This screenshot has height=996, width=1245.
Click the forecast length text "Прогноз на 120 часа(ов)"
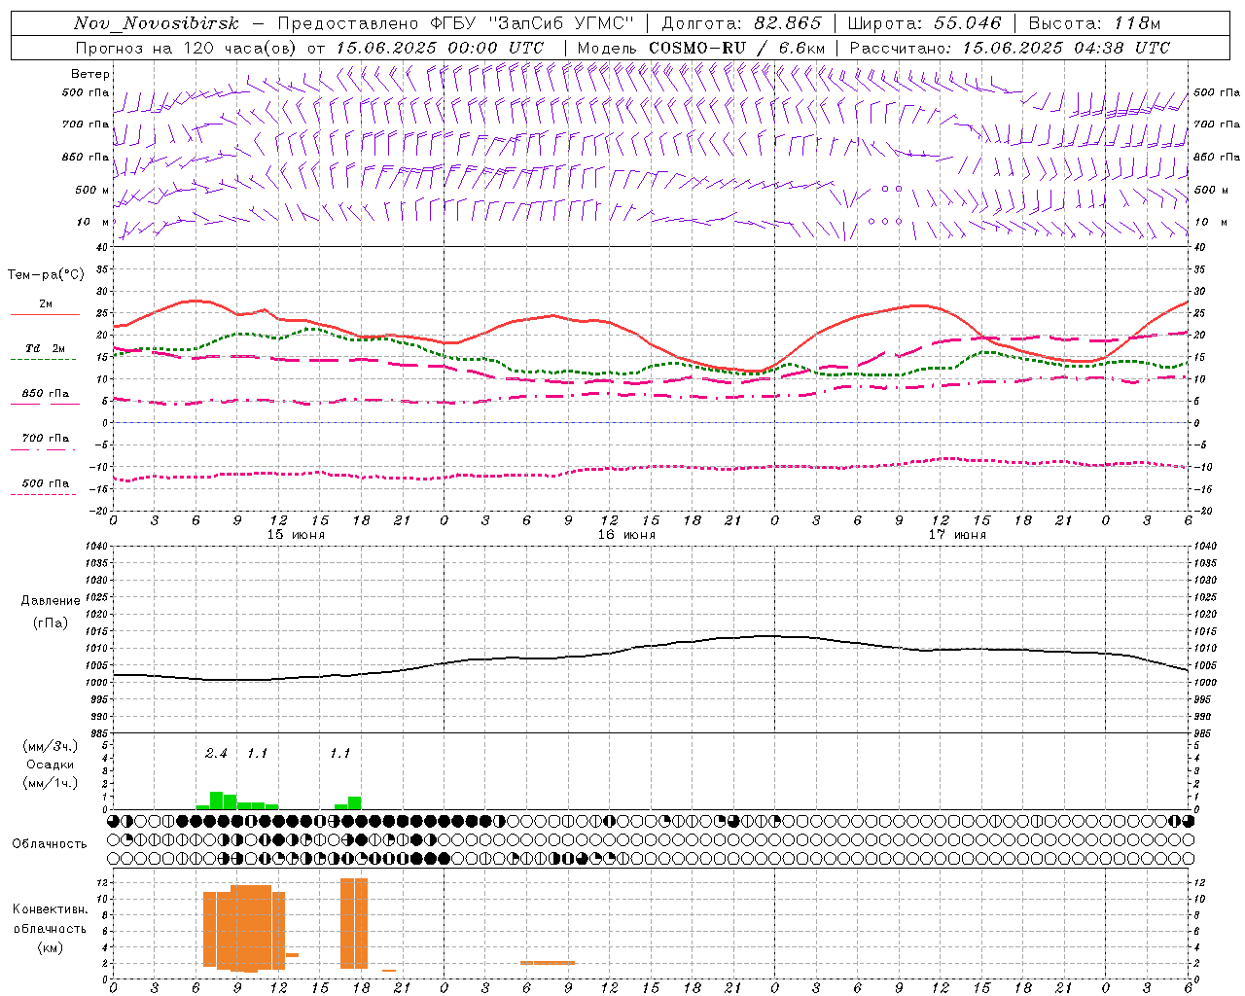point(188,48)
